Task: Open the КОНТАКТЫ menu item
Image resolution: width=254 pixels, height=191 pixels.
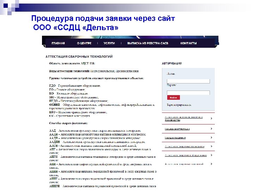Action: tap(188, 43)
